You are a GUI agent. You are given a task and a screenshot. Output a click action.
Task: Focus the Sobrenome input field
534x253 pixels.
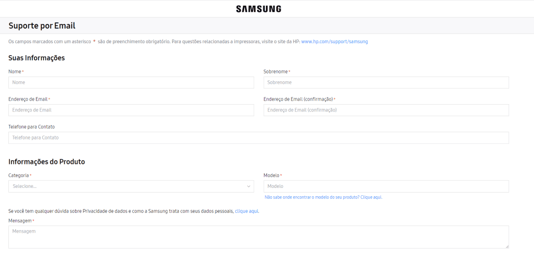[x=386, y=82]
